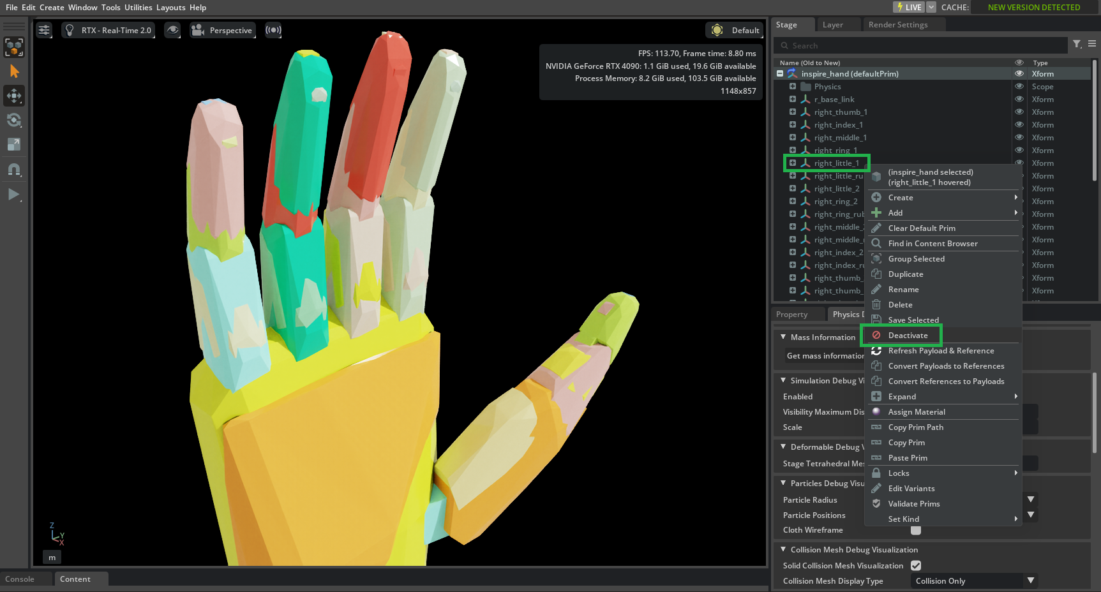Image resolution: width=1101 pixels, height=592 pixels.
Task: Open the Tools menu
Action: [110, 7]
